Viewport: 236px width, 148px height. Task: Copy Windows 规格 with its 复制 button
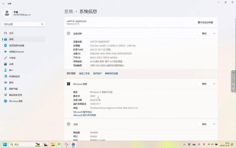tap(204, 84)
